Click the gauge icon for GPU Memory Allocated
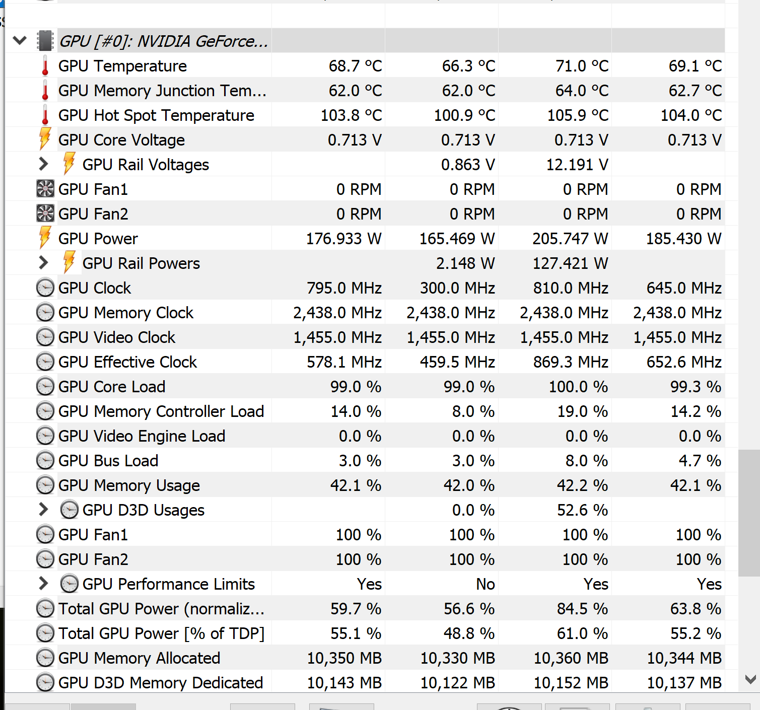 (45, 658)
